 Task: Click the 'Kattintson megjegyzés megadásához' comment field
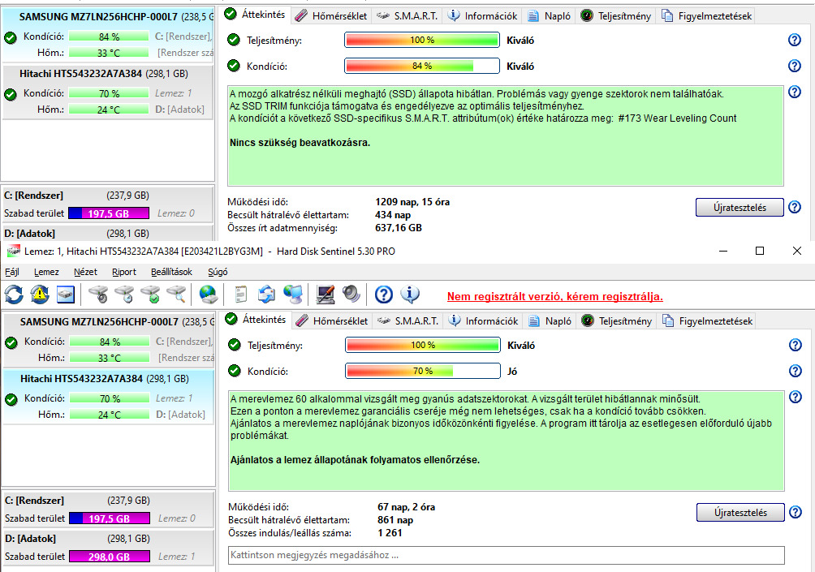507,555
